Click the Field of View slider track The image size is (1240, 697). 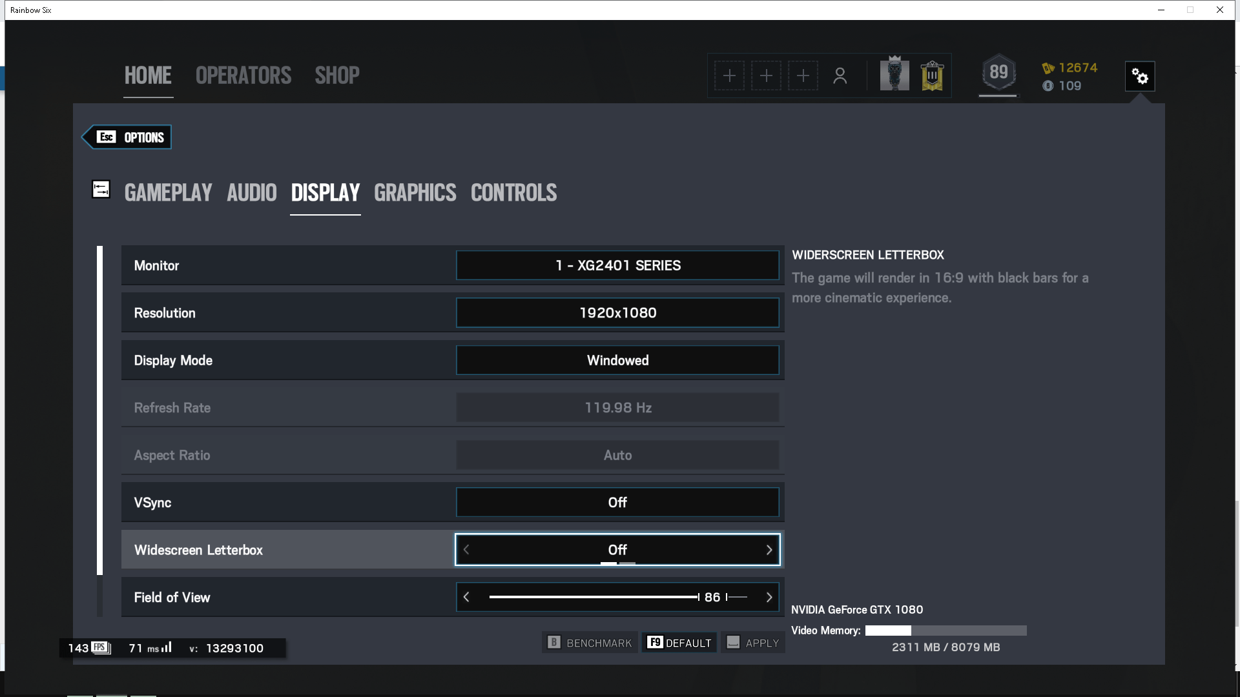click(593, 597)
